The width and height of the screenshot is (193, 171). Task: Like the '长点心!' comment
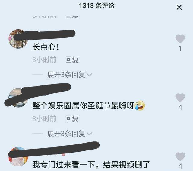tap(180, 39)
